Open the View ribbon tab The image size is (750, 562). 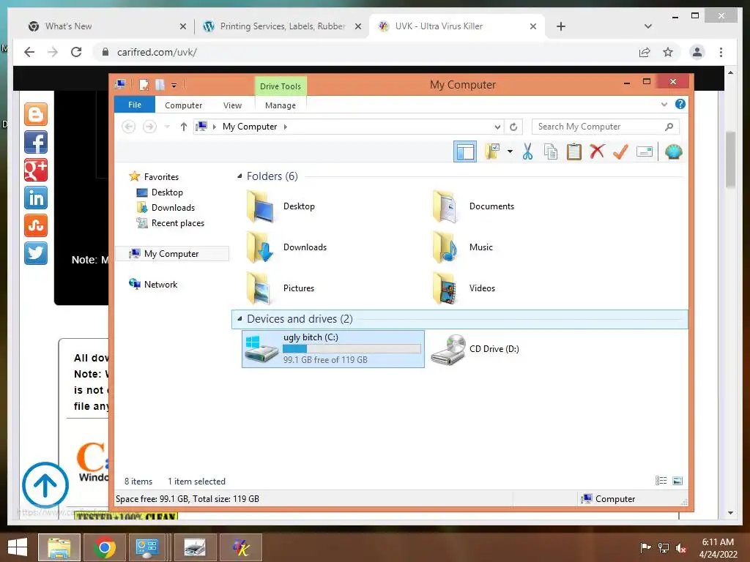232,105
